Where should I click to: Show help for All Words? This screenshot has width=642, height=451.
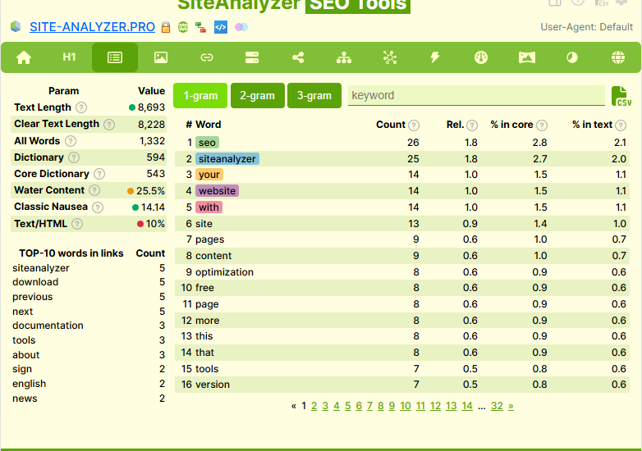point(71,141)
